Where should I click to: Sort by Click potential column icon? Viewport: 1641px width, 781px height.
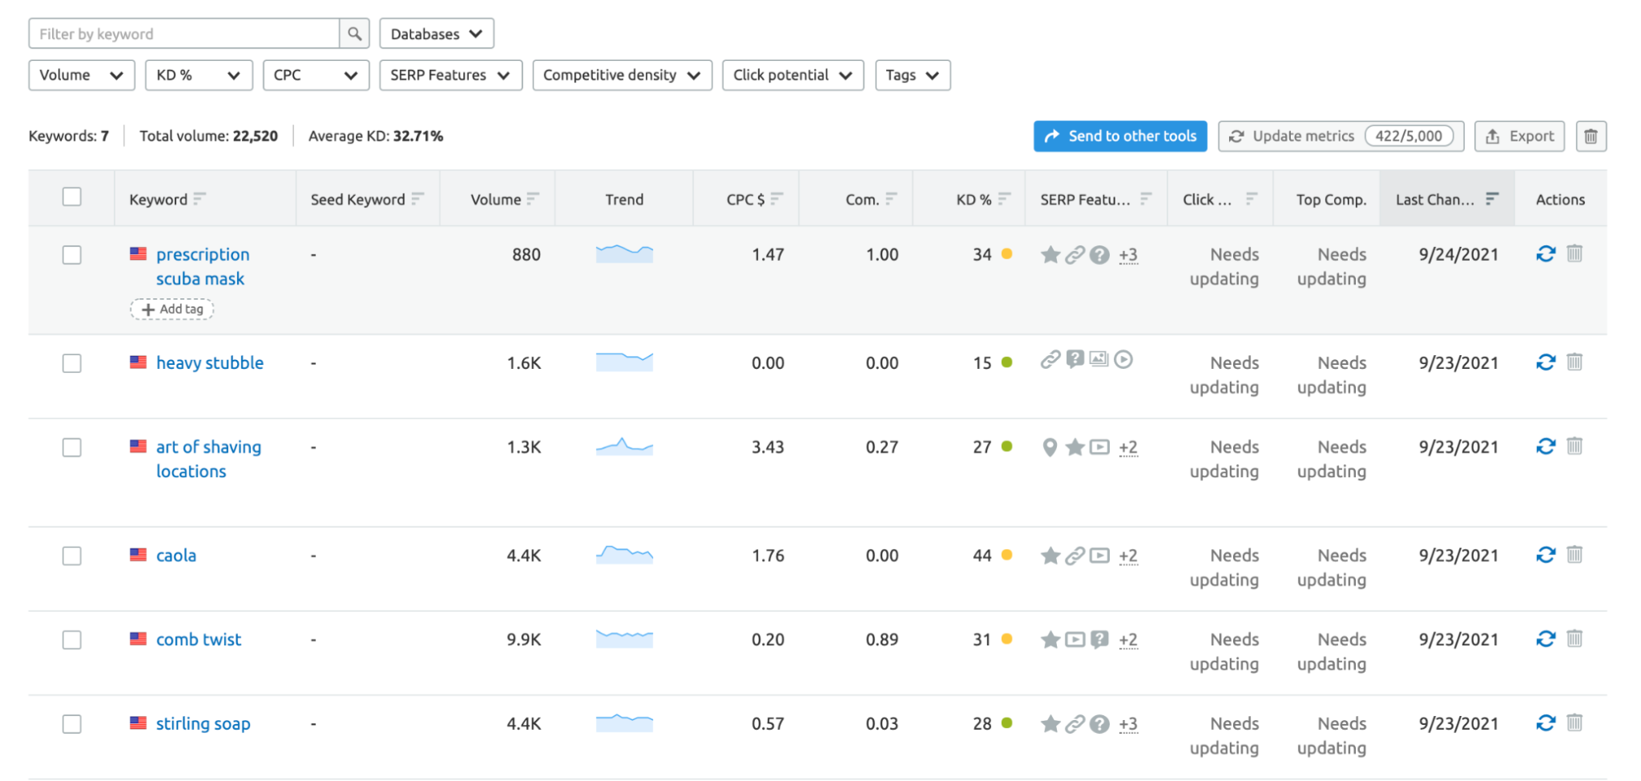click(1251, 199)
